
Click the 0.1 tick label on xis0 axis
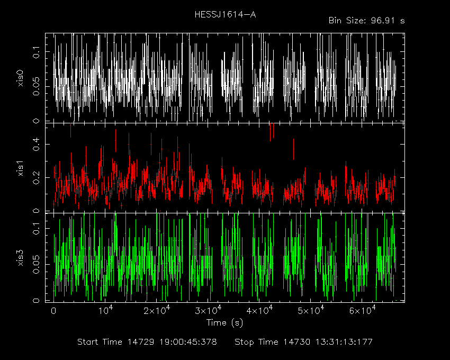coord(36,52)
